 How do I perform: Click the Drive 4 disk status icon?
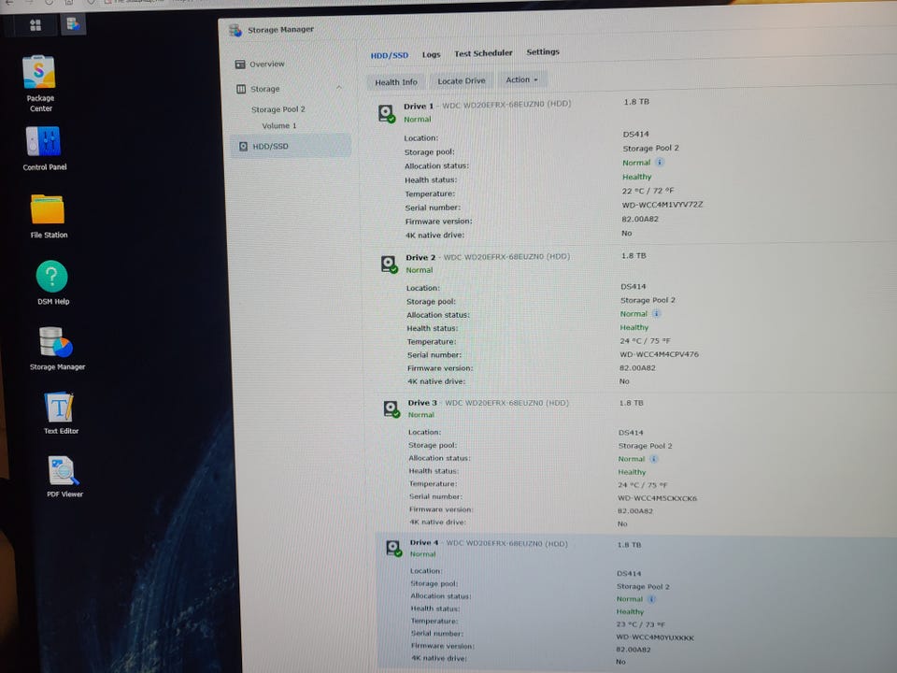393,549
